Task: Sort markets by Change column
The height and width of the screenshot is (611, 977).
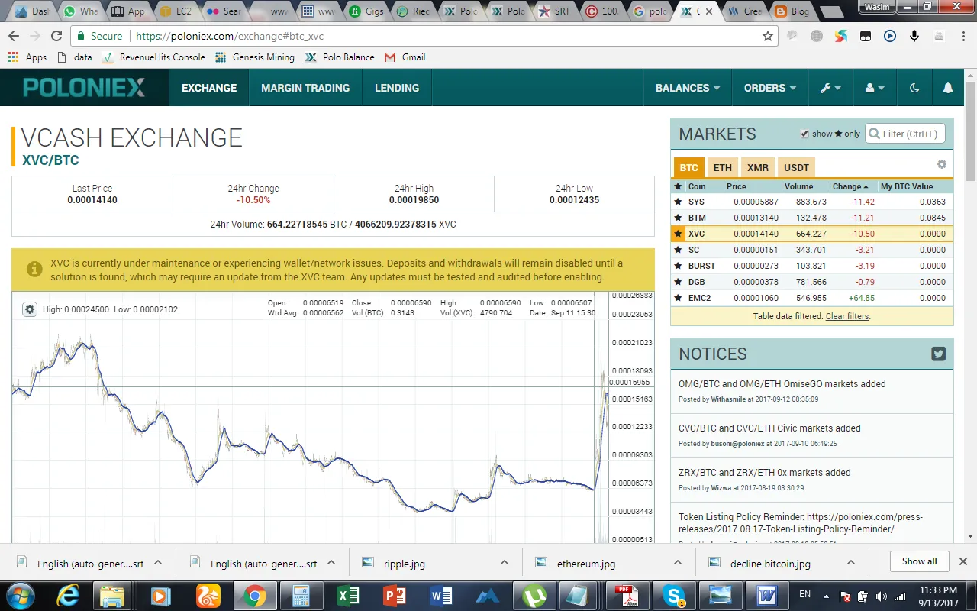Action: 850,186
